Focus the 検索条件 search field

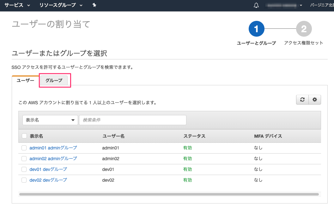(x=133, y=120)
